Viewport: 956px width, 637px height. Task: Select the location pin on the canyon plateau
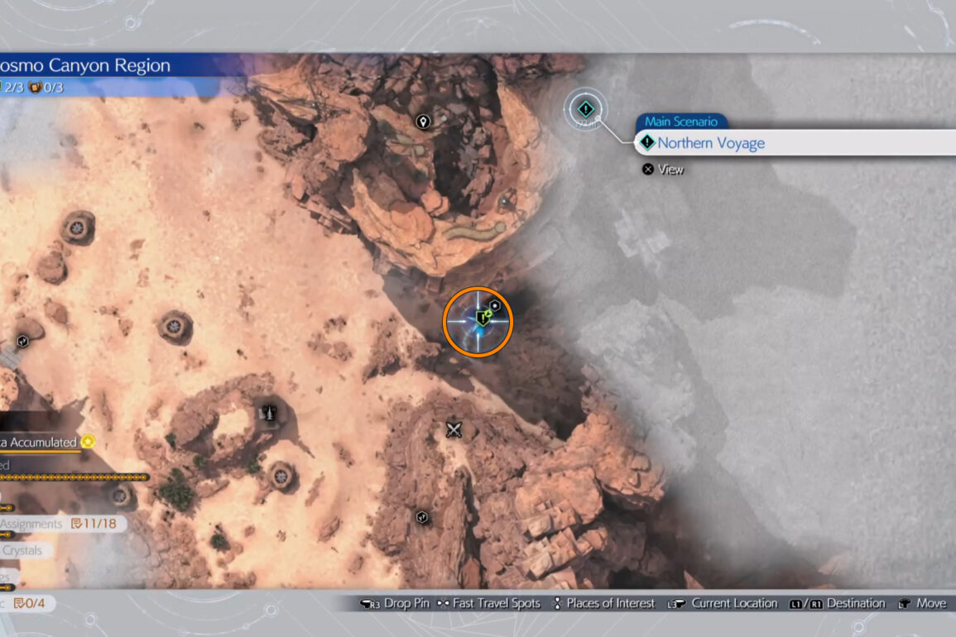click(423, 122)
